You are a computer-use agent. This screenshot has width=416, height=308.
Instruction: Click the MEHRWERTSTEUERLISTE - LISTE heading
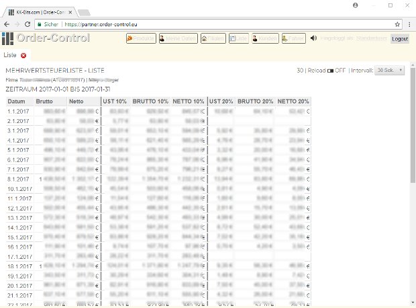point(55,71)
